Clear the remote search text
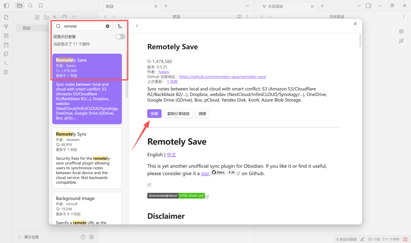The height and width of the screenshot is (243, 411). (x=107, y=26)
